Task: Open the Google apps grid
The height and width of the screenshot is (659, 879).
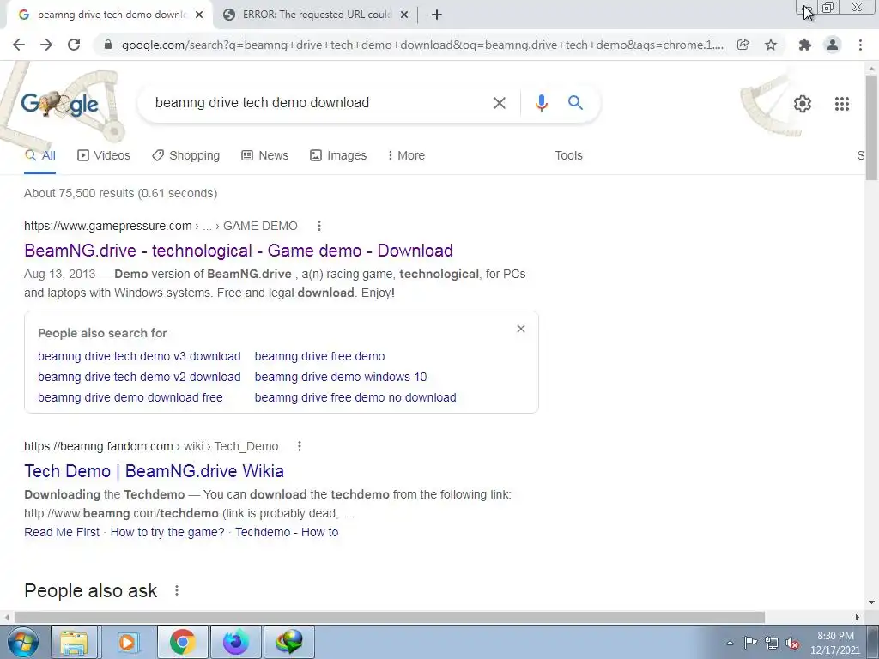Action: [x=841, y=104]
